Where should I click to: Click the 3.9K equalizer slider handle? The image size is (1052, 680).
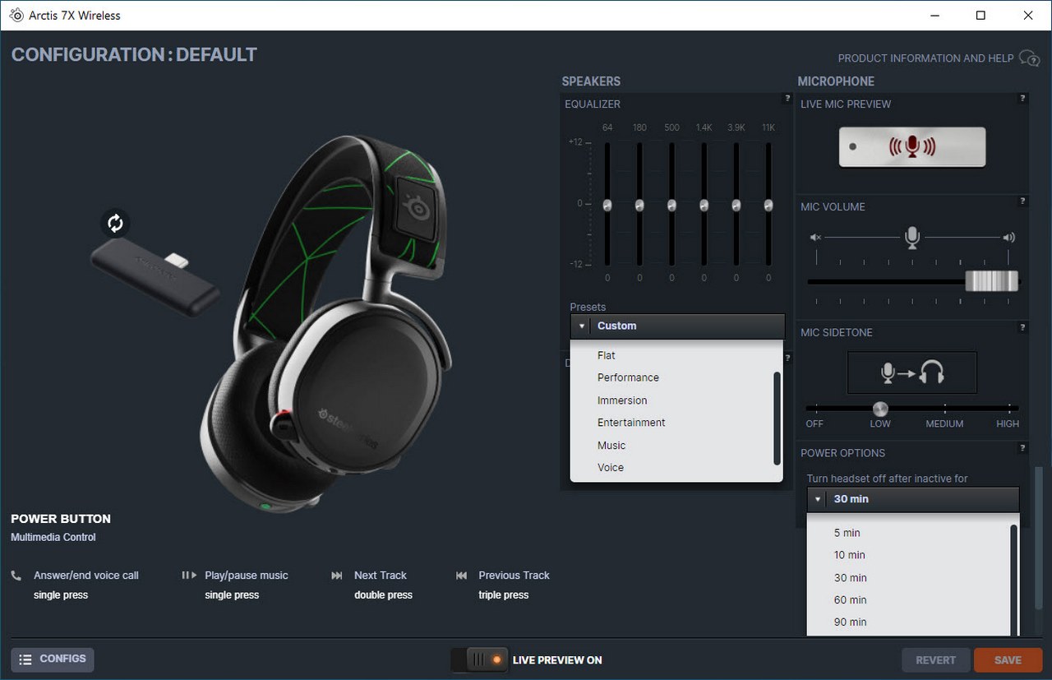pos(736,206)
